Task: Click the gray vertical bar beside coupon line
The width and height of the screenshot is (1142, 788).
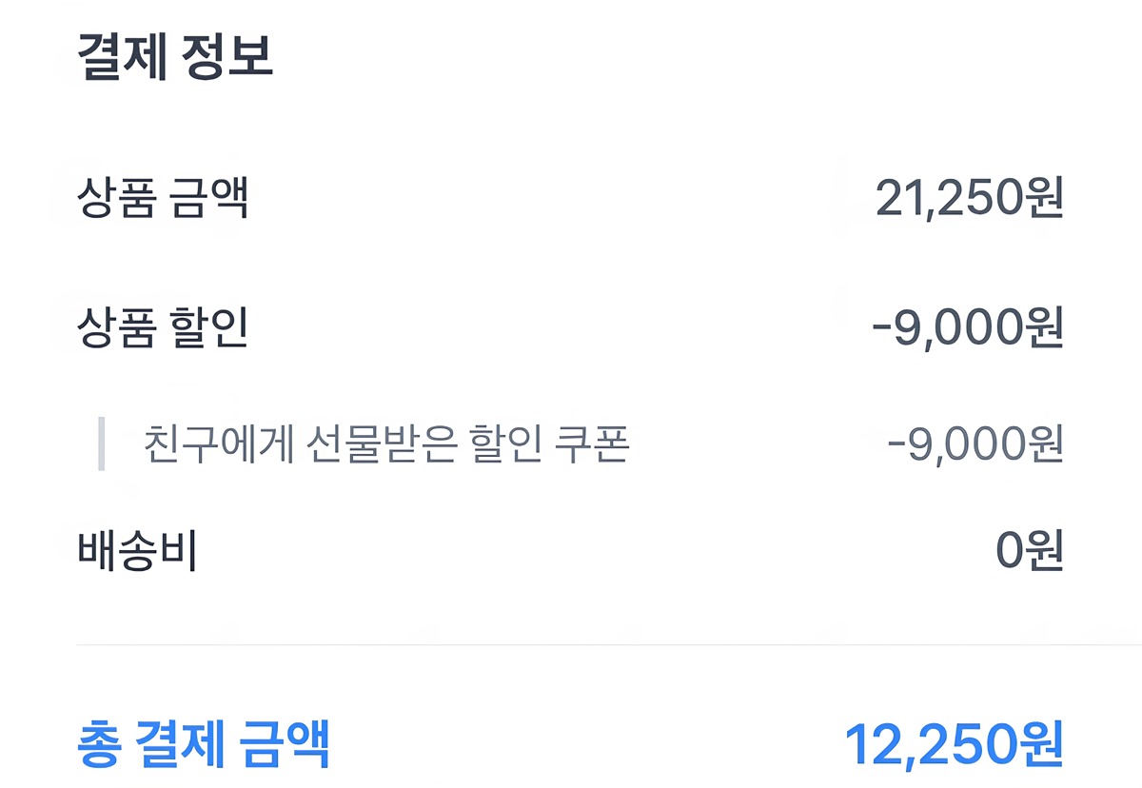Action: click(102, 443)
